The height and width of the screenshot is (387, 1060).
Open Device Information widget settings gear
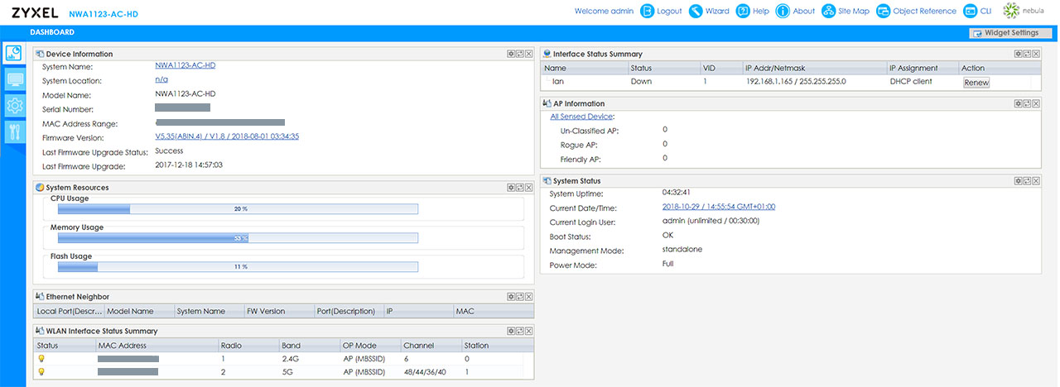[x=511, y=54]
